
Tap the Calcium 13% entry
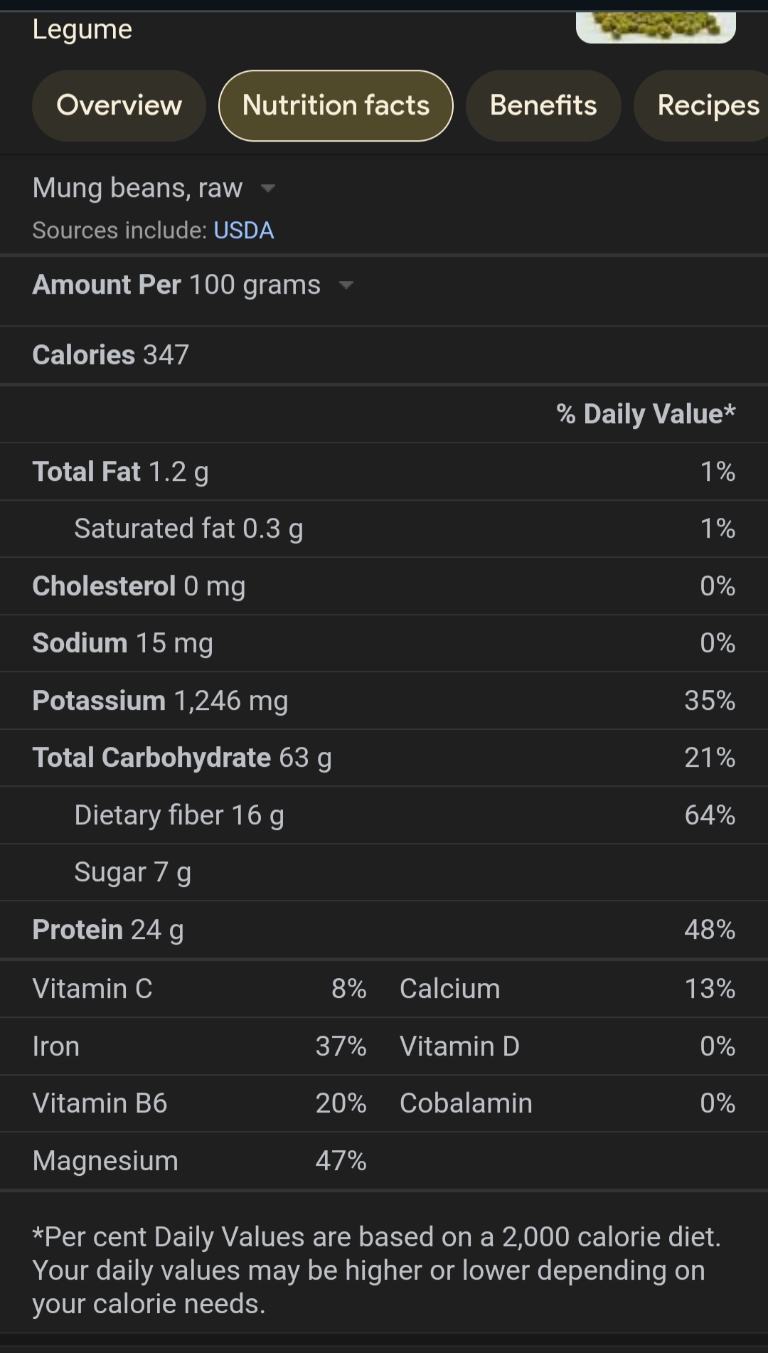coord(567,989)
